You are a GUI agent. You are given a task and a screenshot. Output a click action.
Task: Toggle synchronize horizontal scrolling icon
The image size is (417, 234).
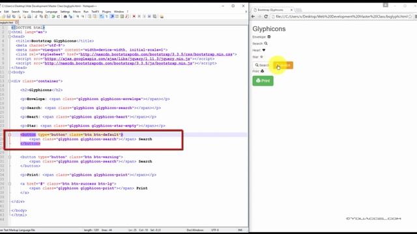point(95,16)
